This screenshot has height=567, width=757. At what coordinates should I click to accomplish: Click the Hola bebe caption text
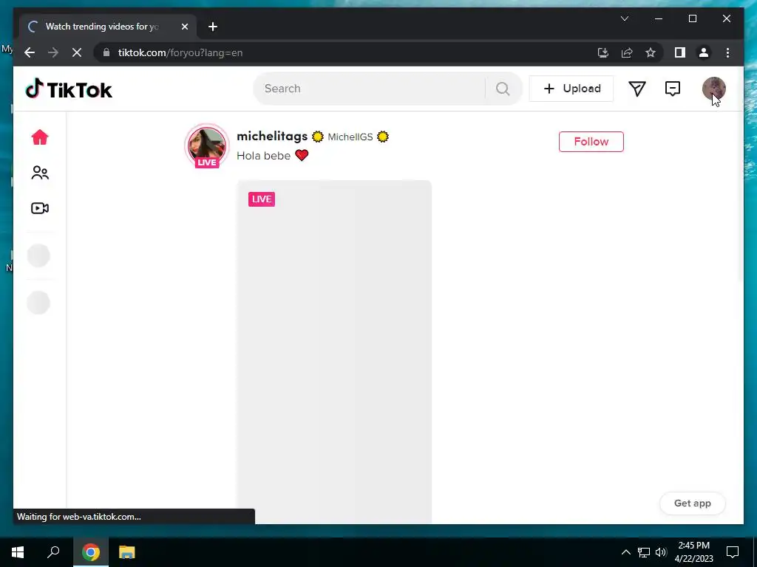click(x=264, y=156)
